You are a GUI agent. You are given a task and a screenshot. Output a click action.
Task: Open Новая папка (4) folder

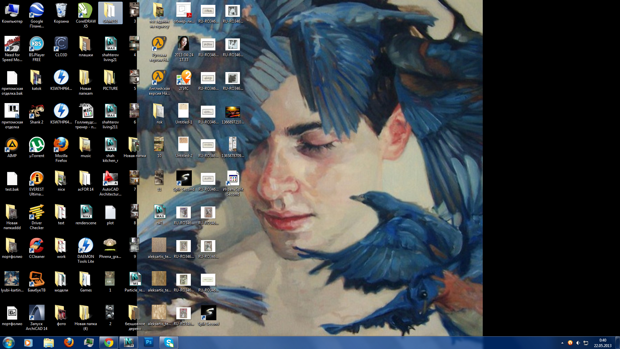point(86,318)
